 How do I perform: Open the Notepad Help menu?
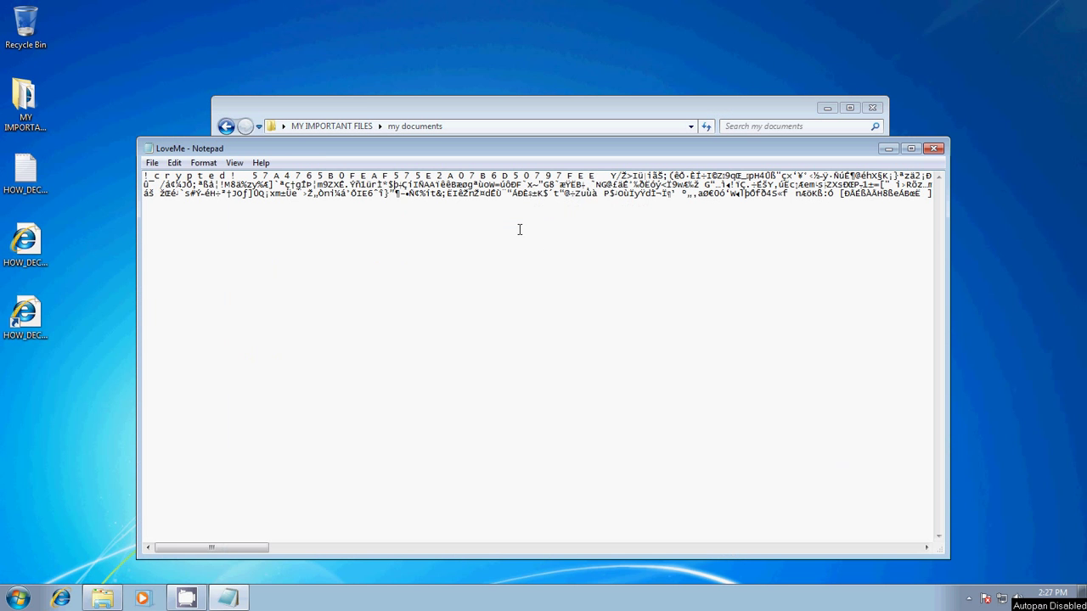click(x=261, y=163)
